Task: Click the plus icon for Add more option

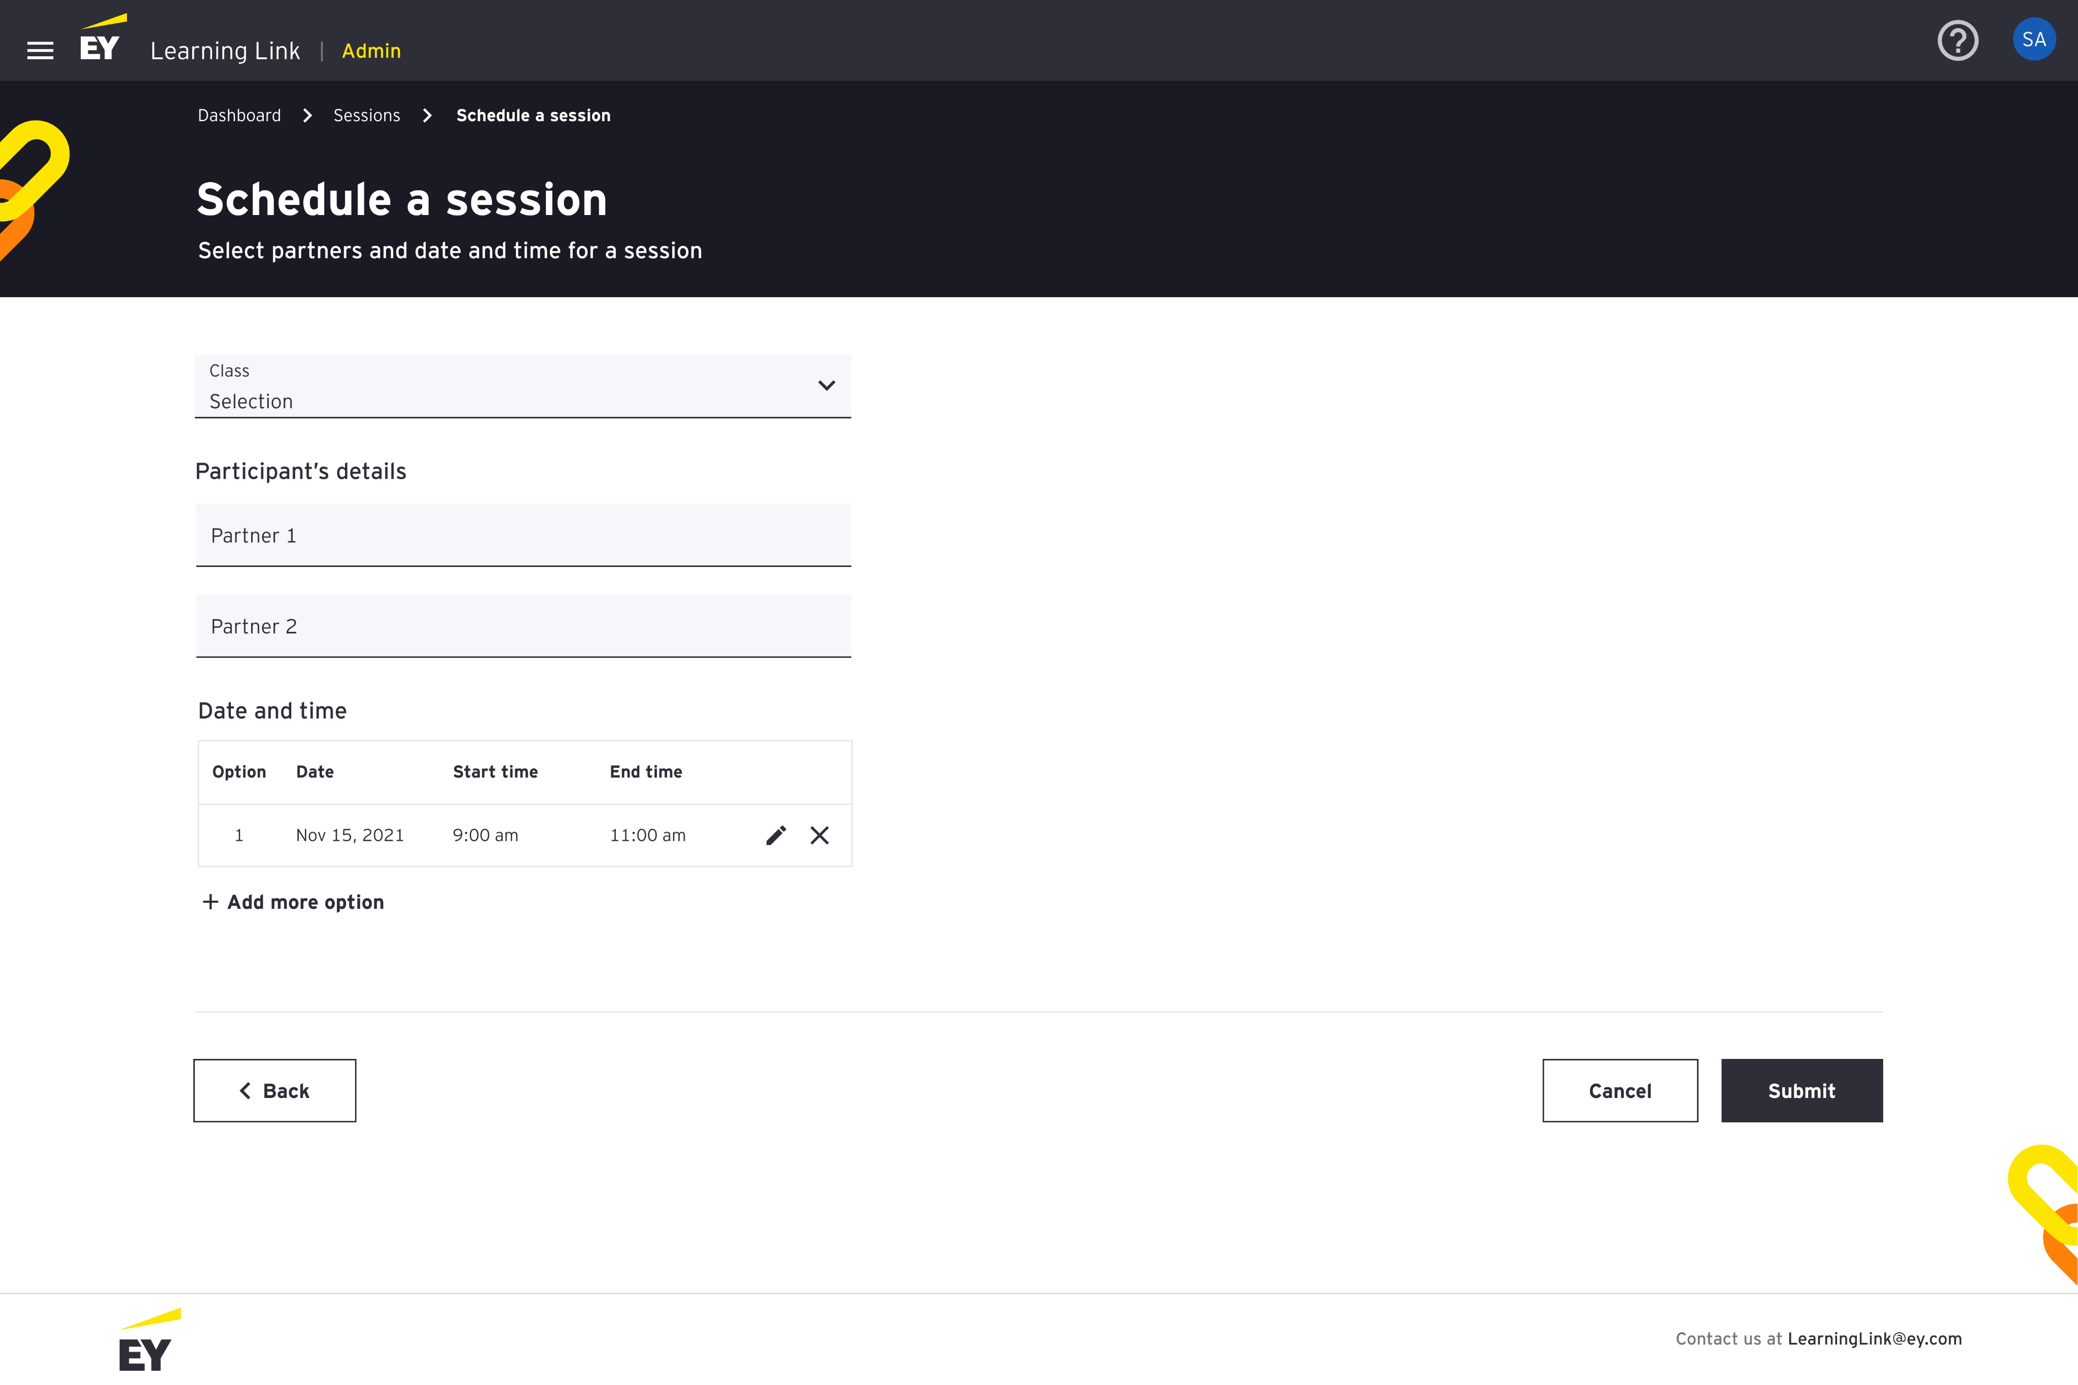Action: click(210, 902)
